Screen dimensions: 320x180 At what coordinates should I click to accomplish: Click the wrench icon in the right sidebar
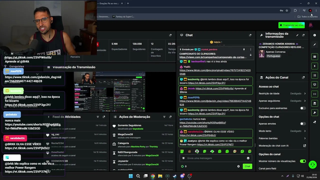[314, 112]
